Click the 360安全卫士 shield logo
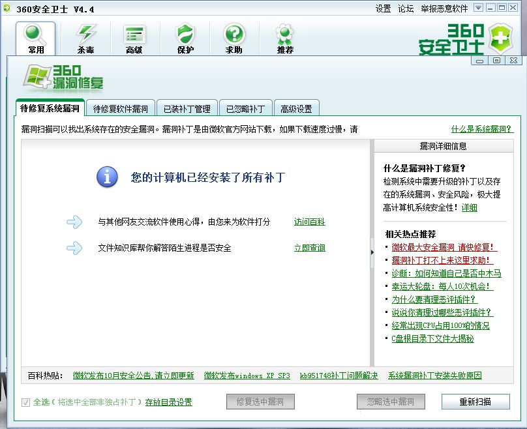The image size is (527, 429). 501,38
